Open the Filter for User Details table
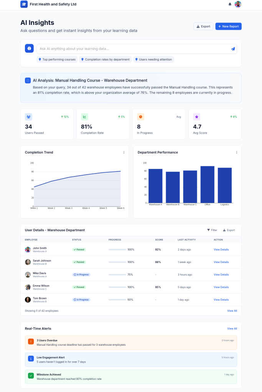 (x=212, y=230)
